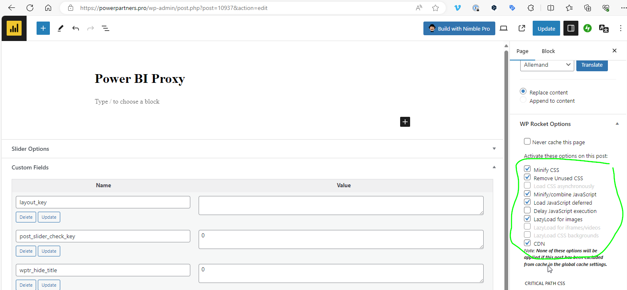Click the 'Activate these options on this post:' text

566,156
